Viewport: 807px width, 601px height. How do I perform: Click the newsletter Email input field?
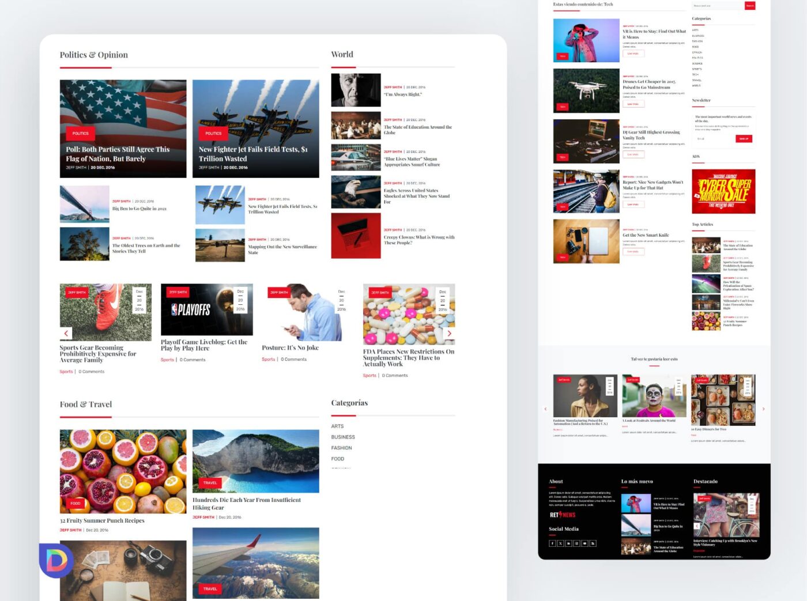point(715,139)
